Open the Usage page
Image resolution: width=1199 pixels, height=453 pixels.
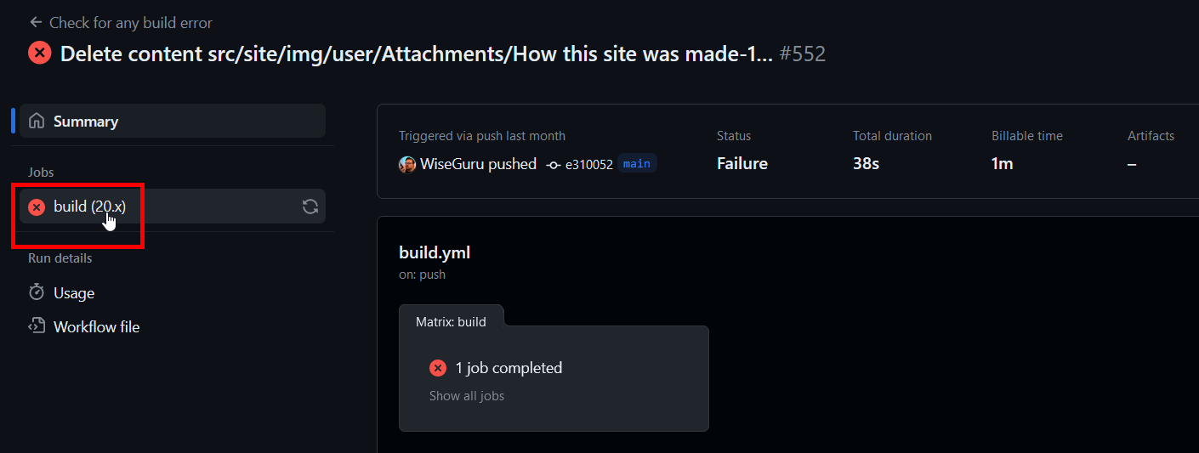[74, 293]
